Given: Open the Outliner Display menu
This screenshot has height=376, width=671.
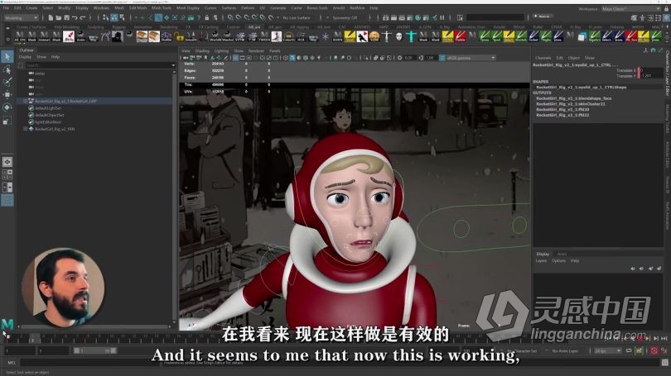Looking at the screenshot, I should [25, 57].
